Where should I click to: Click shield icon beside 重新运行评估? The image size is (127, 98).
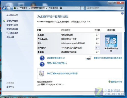[109, 82]
